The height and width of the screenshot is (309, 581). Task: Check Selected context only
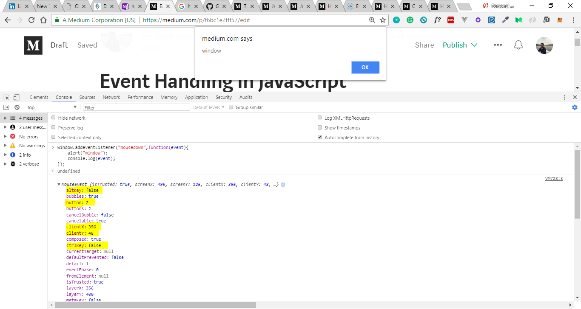(x=54, y=138)
